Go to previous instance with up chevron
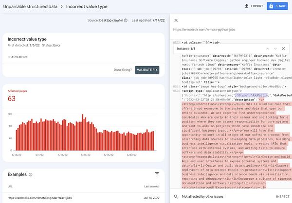Screen dimensions: 292x203 pos(266,49)
